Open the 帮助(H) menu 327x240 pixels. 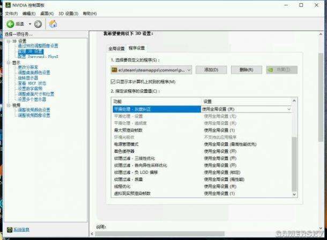pos(90,13)
